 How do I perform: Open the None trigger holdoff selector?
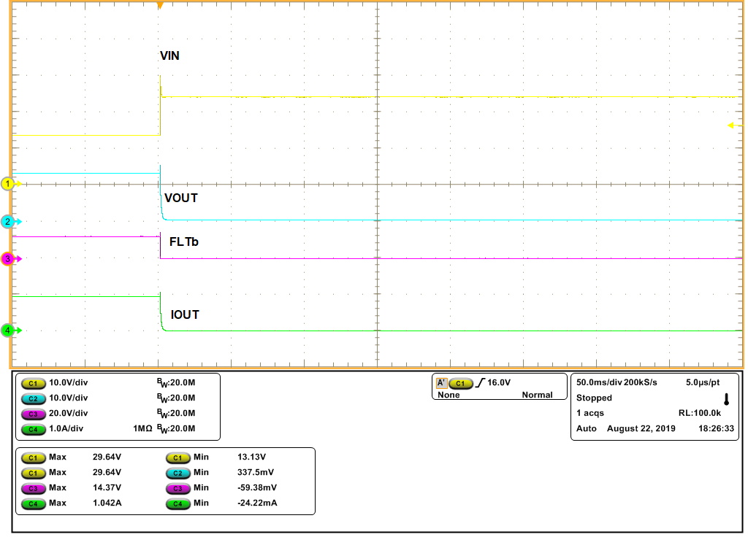[446, 394]
